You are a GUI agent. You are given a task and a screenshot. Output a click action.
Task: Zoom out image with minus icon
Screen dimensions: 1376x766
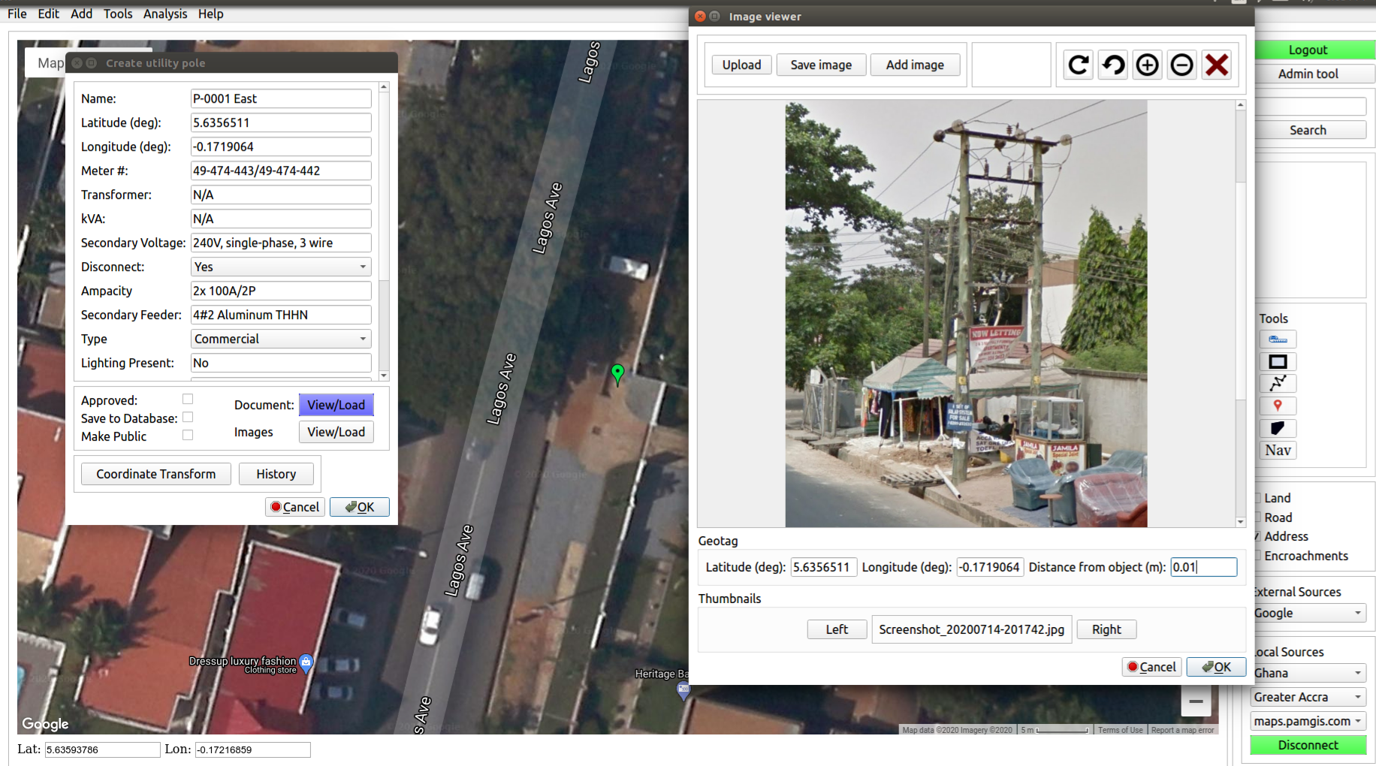1182,65
